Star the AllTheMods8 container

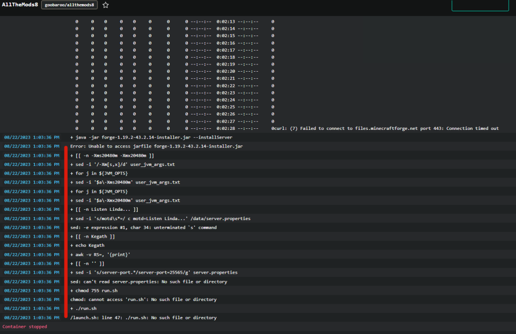[x=105, y=5]
